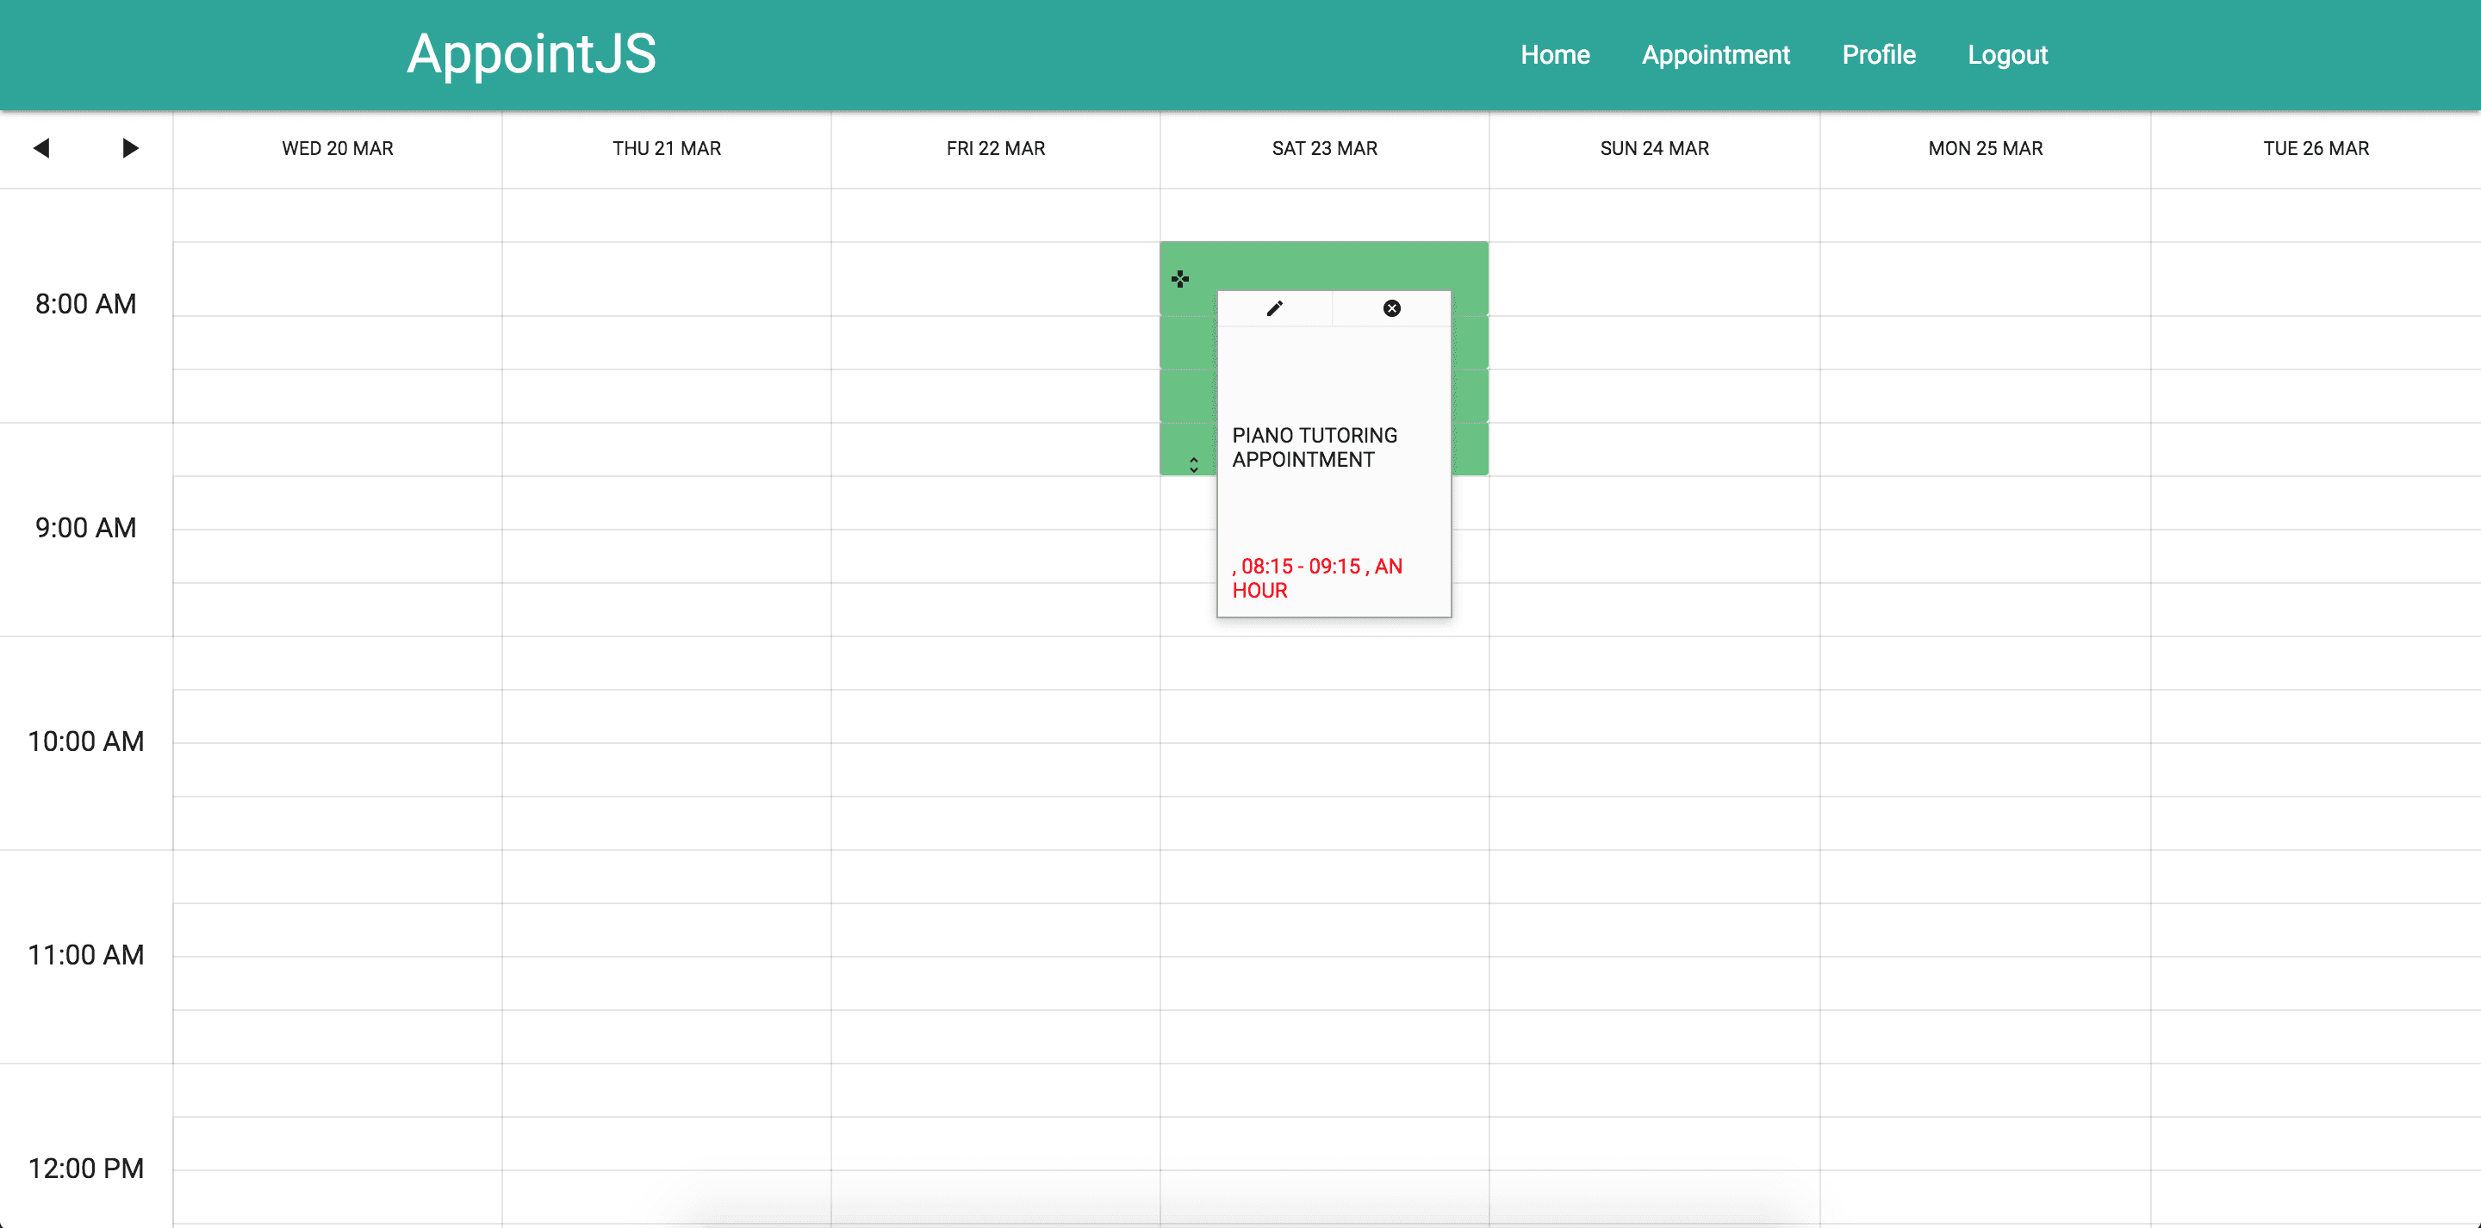Delete the appointment with the X icon
This screenshot has height=1228, width=2481.
click(x=1392, y=308)
